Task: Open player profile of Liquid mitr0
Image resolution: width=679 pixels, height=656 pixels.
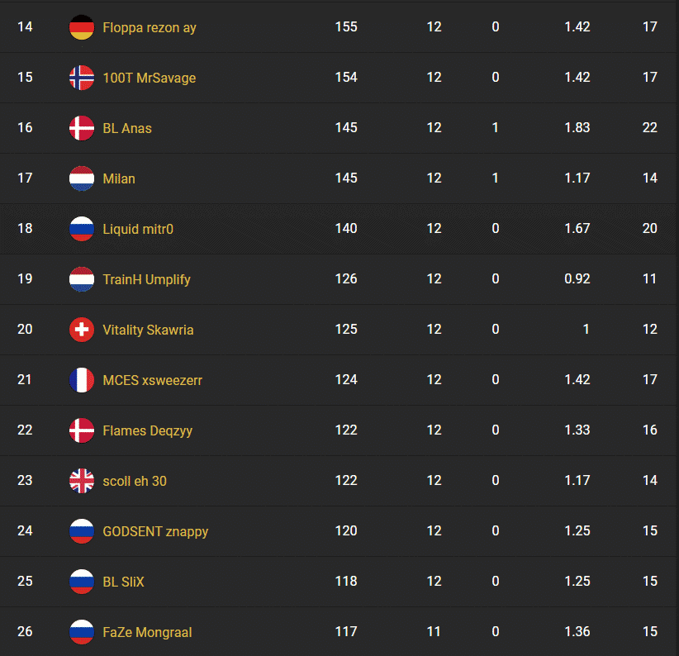Action: coord(137,229)
